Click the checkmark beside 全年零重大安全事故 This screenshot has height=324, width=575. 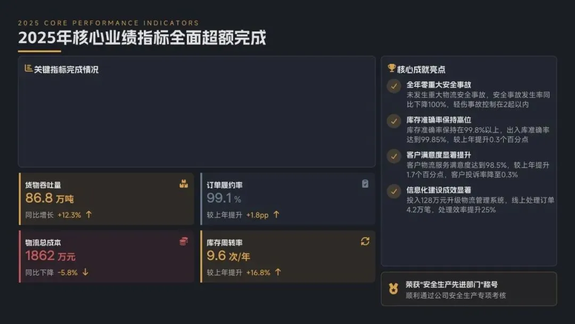pyautogui.click(x=394, y=86)
